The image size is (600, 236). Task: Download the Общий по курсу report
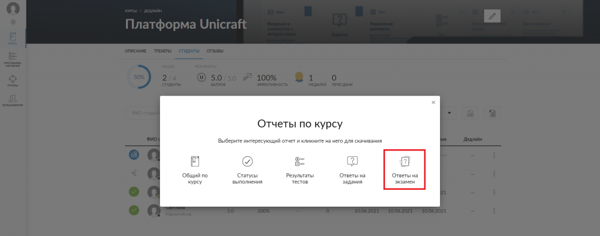[195, 170]
